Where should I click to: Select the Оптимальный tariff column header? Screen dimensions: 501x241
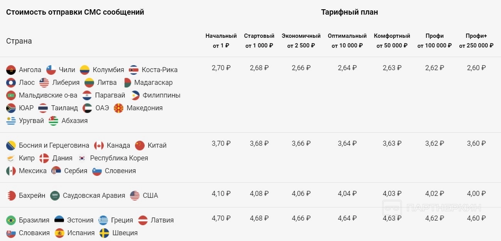(x=347, y=40)
